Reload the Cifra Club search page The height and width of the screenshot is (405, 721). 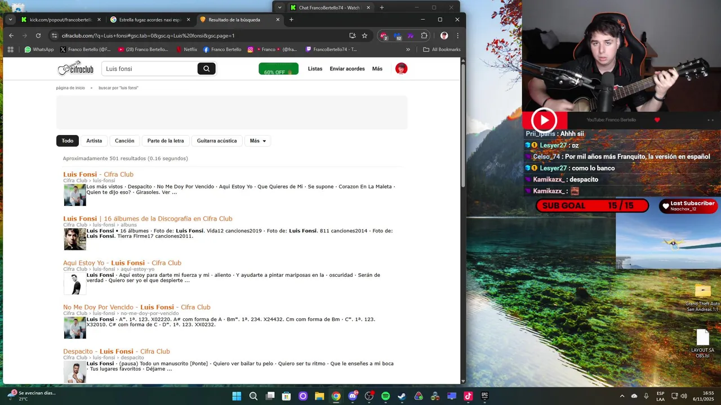(x=38, y=35)
